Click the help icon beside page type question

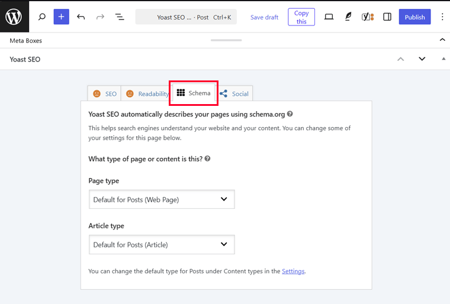[x=207, y=159]
